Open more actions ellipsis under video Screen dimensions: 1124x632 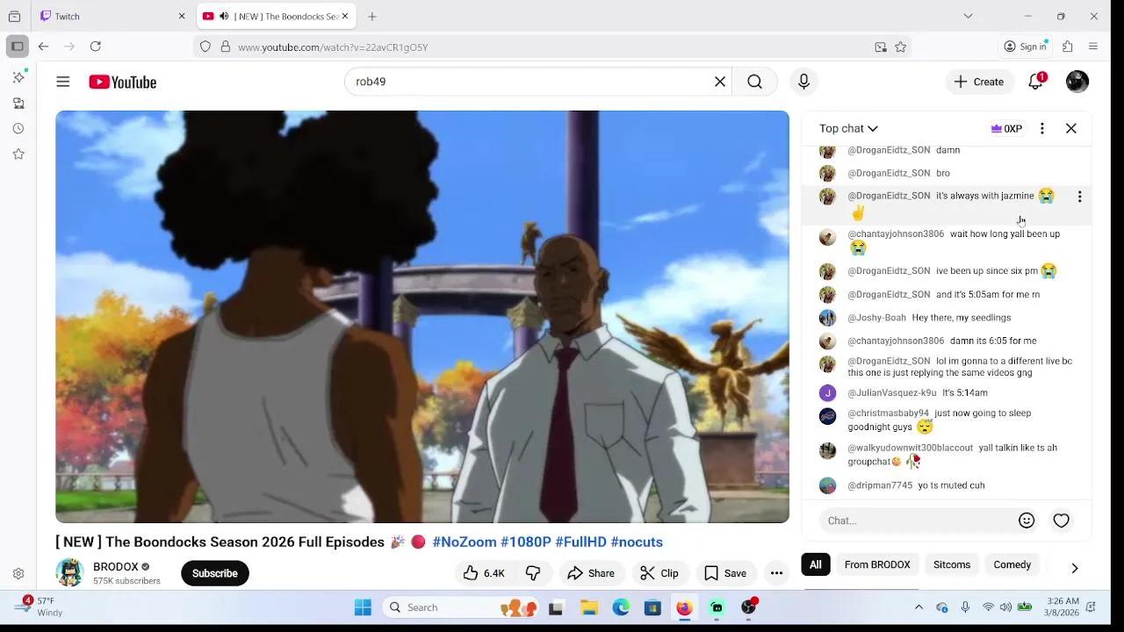pyautogui.click(x=776, y=573)
